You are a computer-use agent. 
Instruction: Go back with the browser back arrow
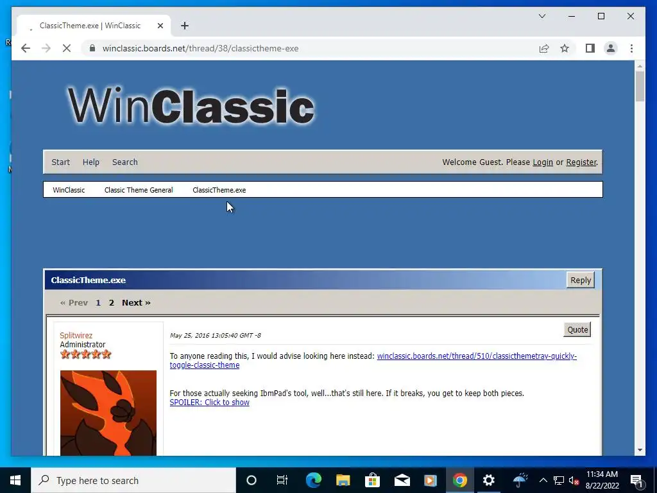coord(26,48)
